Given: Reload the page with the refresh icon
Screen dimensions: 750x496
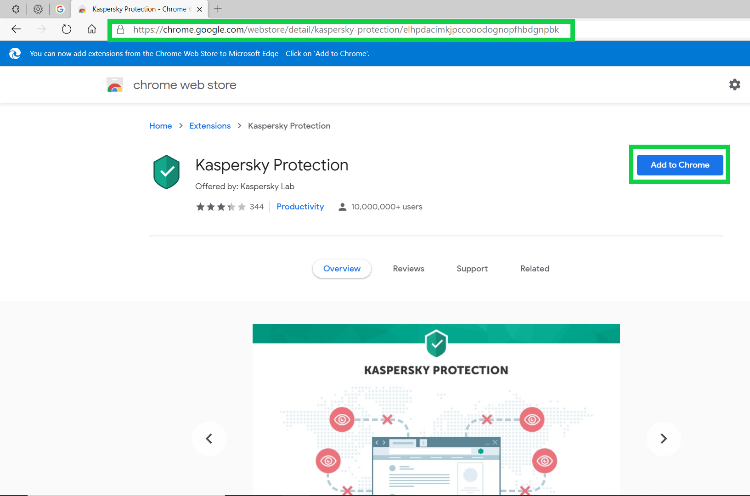Looking at the screenshot, I should (67, 29).
